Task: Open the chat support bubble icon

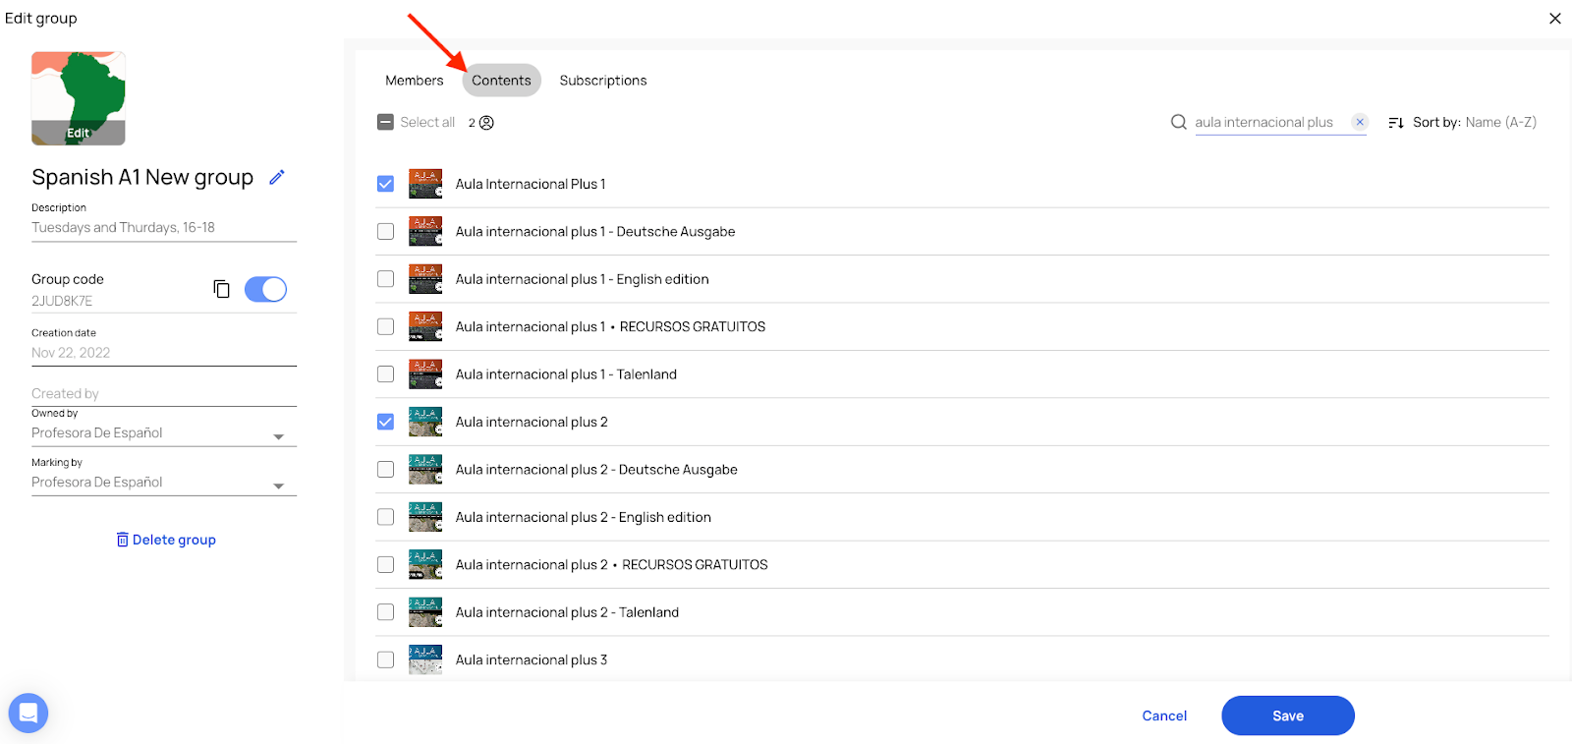Action: [28, 713]
